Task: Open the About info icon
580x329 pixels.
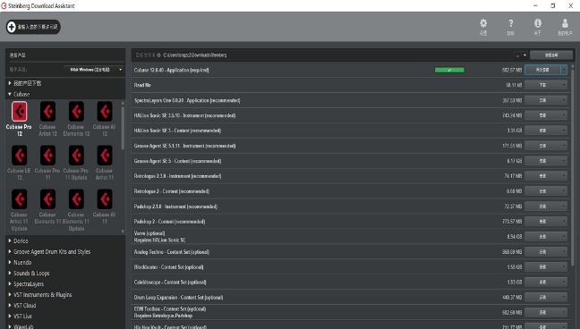Action: [x=537, y=27]
